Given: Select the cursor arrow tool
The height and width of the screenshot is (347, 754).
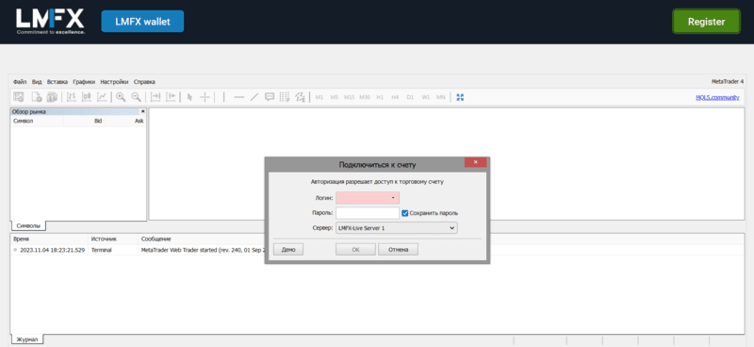Looking at the screenshot, I should (x=189, y=97).
